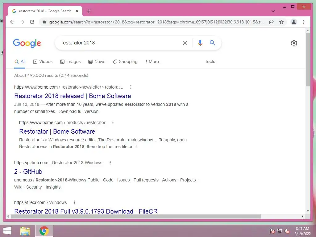Switch to the Videos tab
This screenshot has width=316, height=237.
[43, 62]
